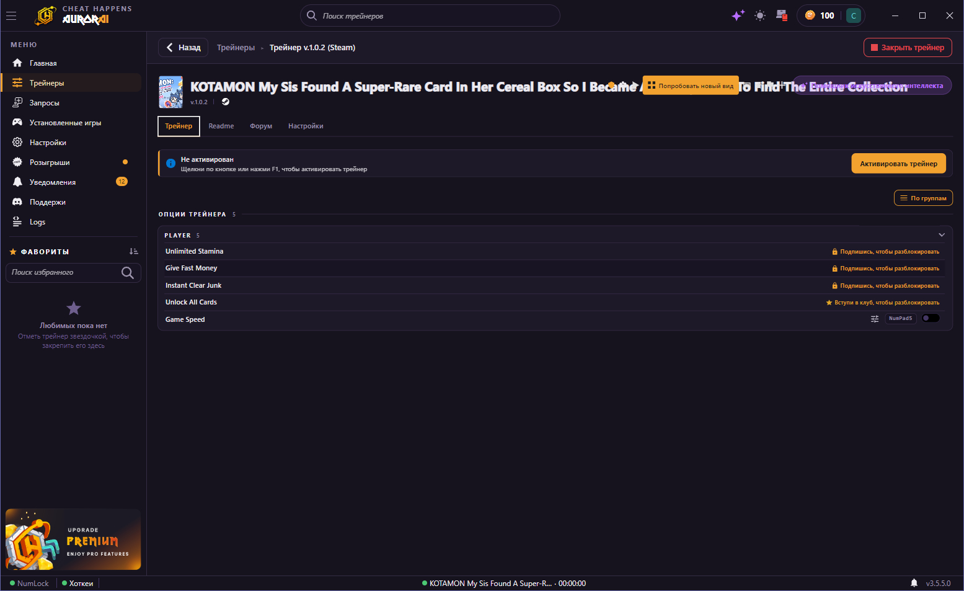Viewport: 964px width, 591px height.
Task: Open Розыгрыши in the sidebar
Action: [73, 162]
